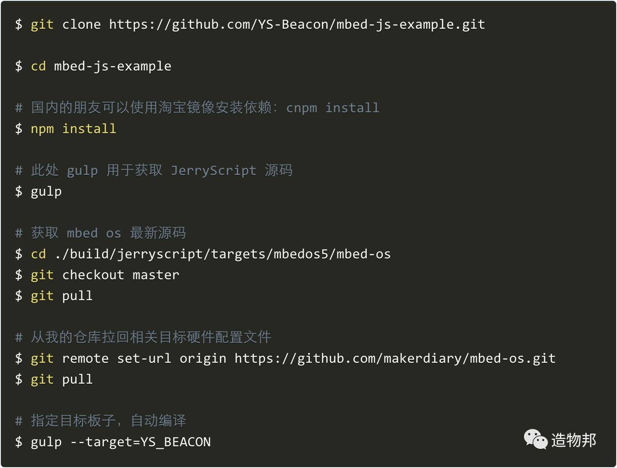
Task: Click the WeChat logo icon
Action: (535, 439)
